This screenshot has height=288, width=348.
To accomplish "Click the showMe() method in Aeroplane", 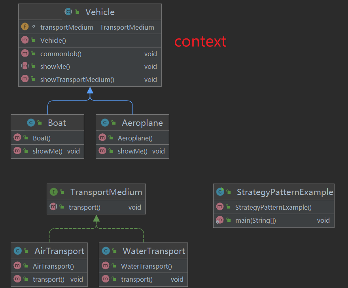I will pyautogui.click(x=132, y=151).
